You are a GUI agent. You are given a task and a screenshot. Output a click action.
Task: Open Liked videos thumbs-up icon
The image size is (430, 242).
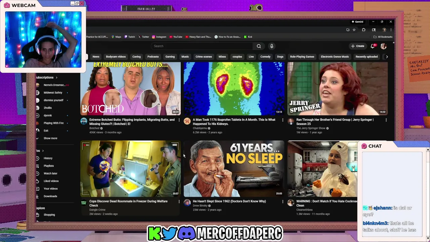(x=37, y=181)
